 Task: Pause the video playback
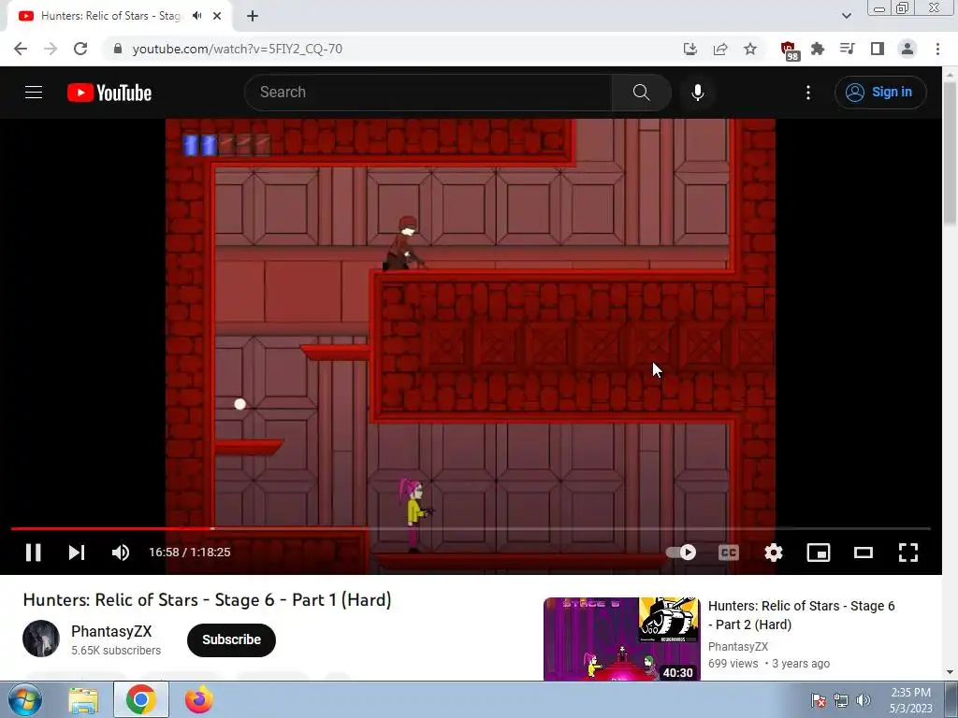33,553
